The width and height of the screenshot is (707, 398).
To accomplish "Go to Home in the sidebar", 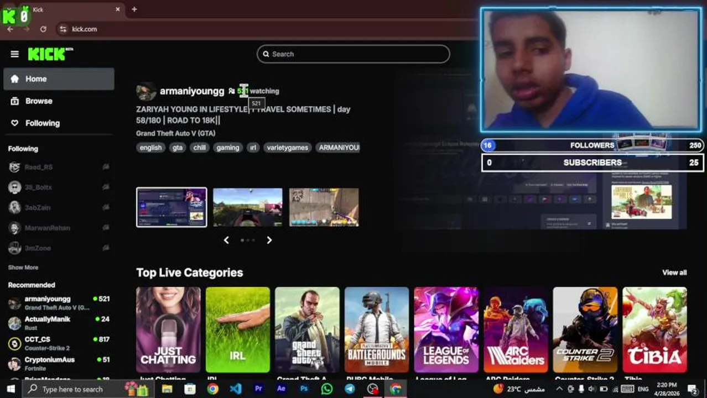I will pos(59,79).
